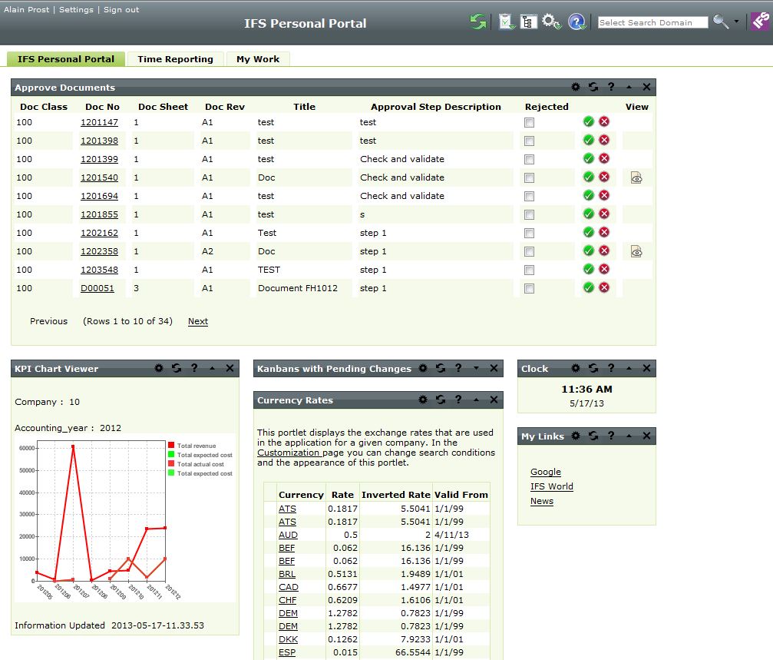The width and height of the screenshot is (773, 660).
Task: Open the navigator tree icon in header
Action: pyautogui.click(x=528, y=22)
